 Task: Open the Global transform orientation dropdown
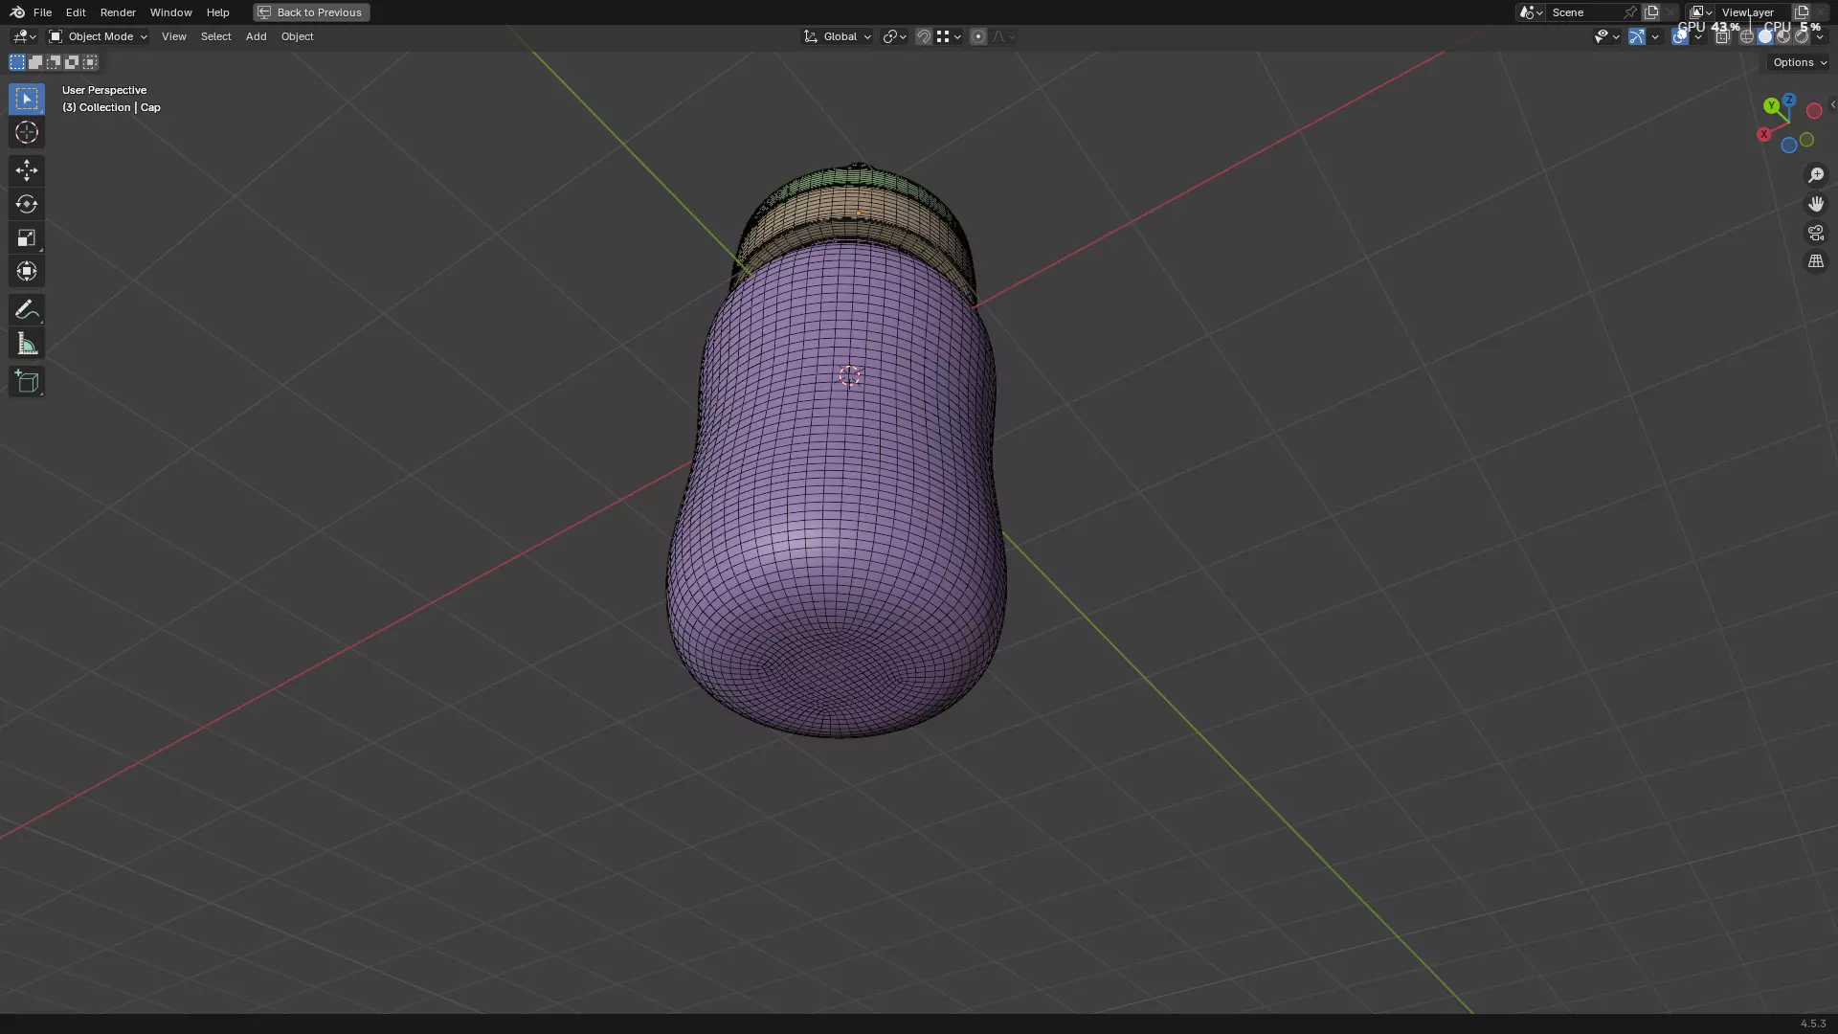tap(837, 36)
